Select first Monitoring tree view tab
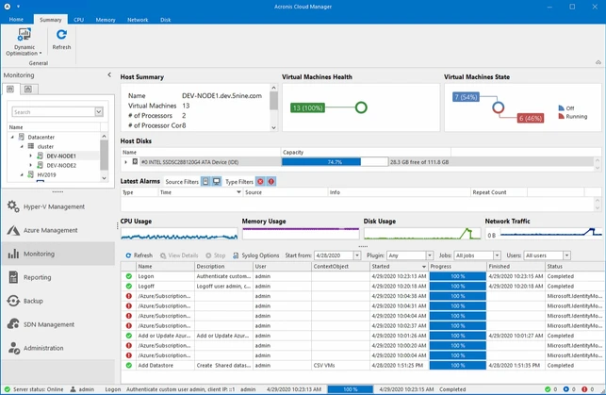Image resolution: width=606 pixels, height=395 pixels. point(10,90)
